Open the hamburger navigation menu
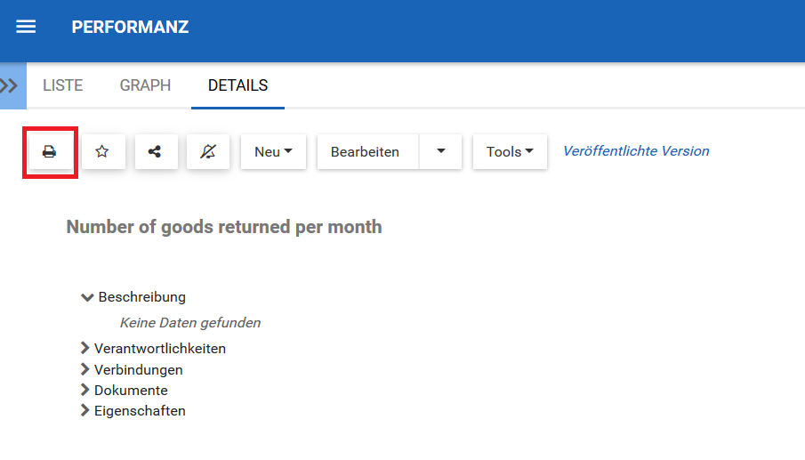The height and width of the screenshot is (460, 805). [27, 27]
